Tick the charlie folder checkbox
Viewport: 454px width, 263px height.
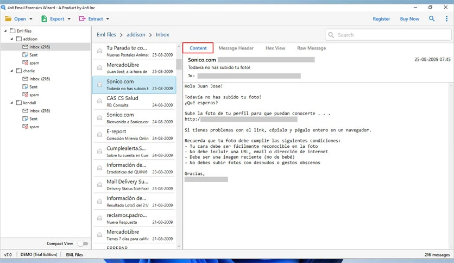pos(19,71)
